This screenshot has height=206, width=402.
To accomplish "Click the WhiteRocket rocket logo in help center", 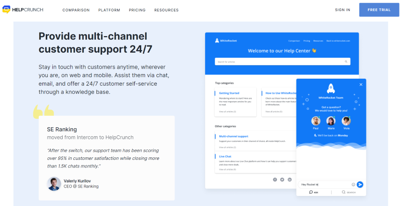I will click(217, 41).
